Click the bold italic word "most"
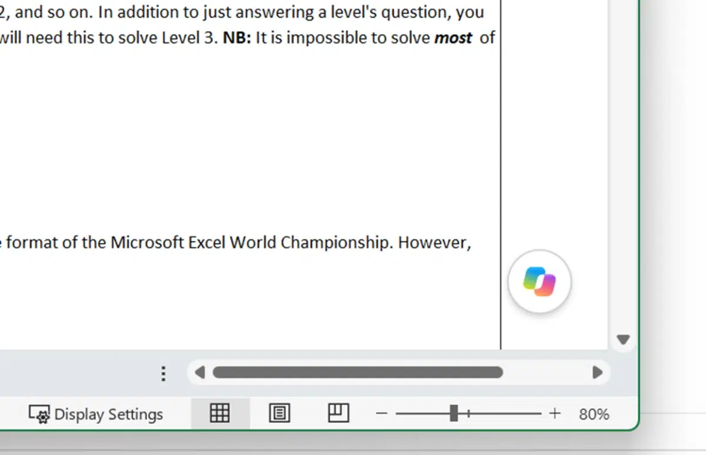The image size is (706, 455). coord(453,38)
